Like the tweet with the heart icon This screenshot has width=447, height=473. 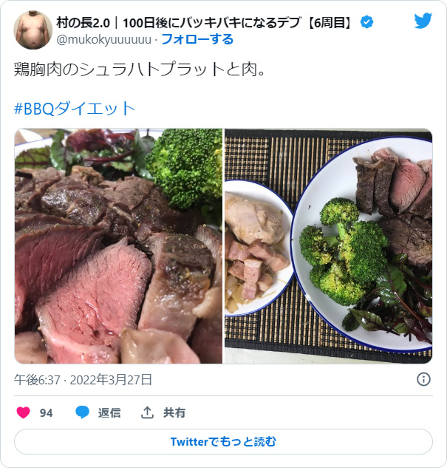[x=23, y=412]
